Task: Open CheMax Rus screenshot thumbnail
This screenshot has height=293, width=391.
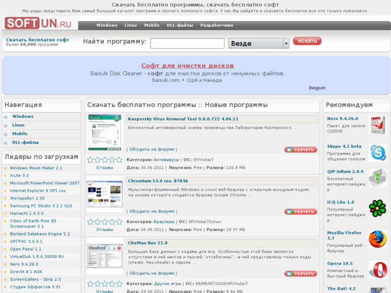Action: (x=105, y=256)
